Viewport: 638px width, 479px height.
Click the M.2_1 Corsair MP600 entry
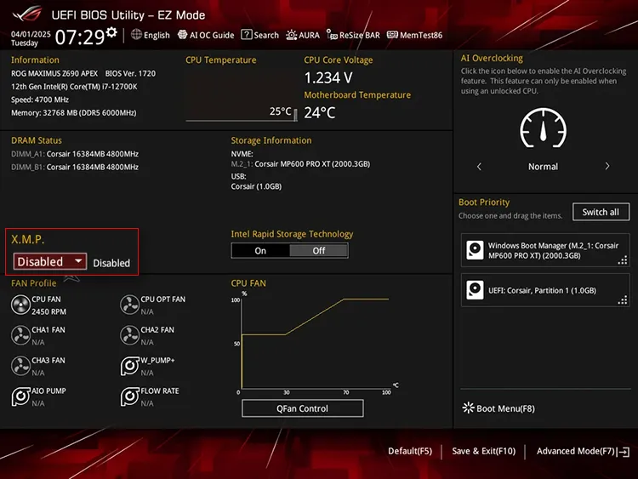(300, 164)
